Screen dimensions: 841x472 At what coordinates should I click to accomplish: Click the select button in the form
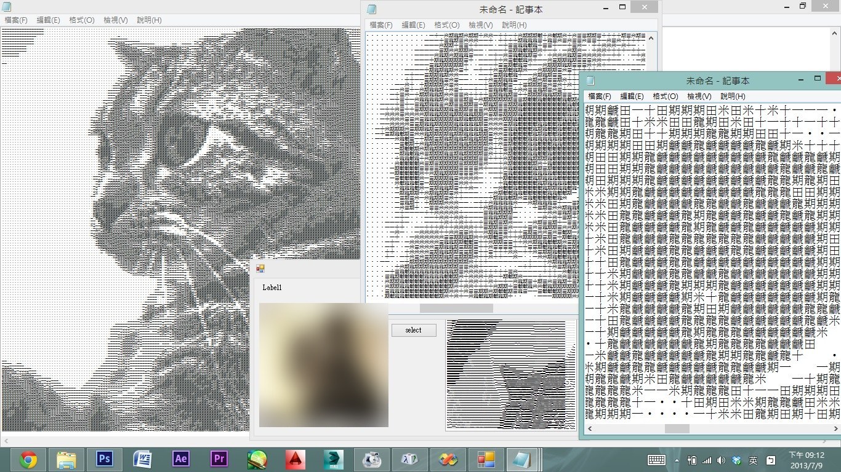tap(414, 330)
